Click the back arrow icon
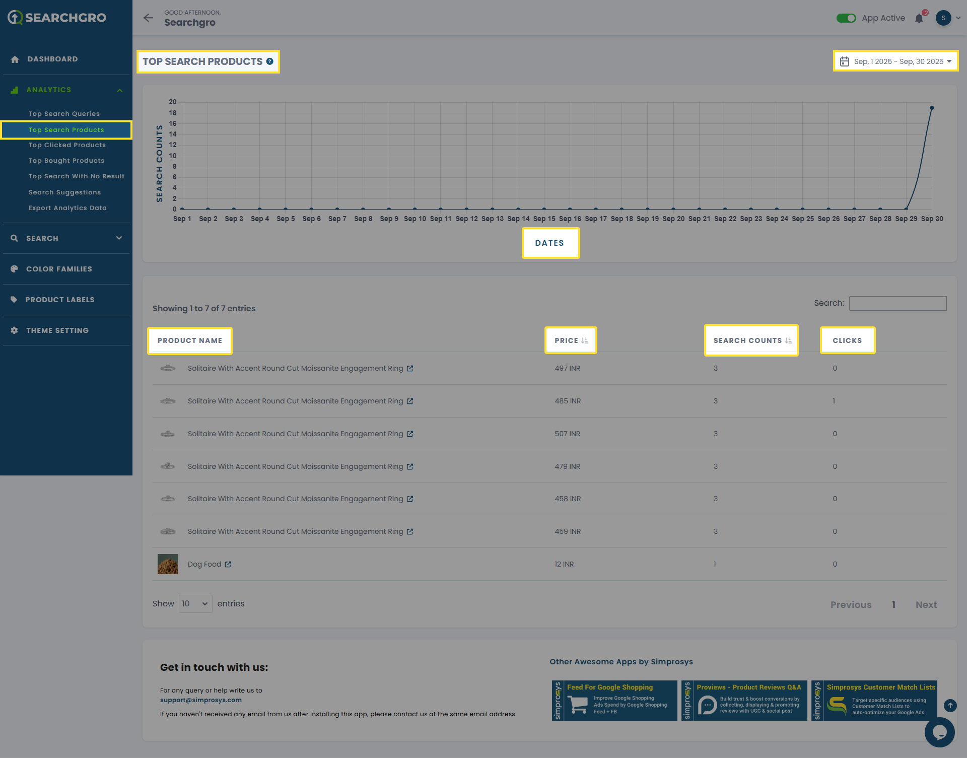967x758 pixels. coord(148,18)
